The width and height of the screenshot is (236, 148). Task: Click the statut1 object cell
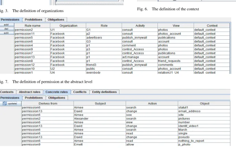[x=204, y=108]
